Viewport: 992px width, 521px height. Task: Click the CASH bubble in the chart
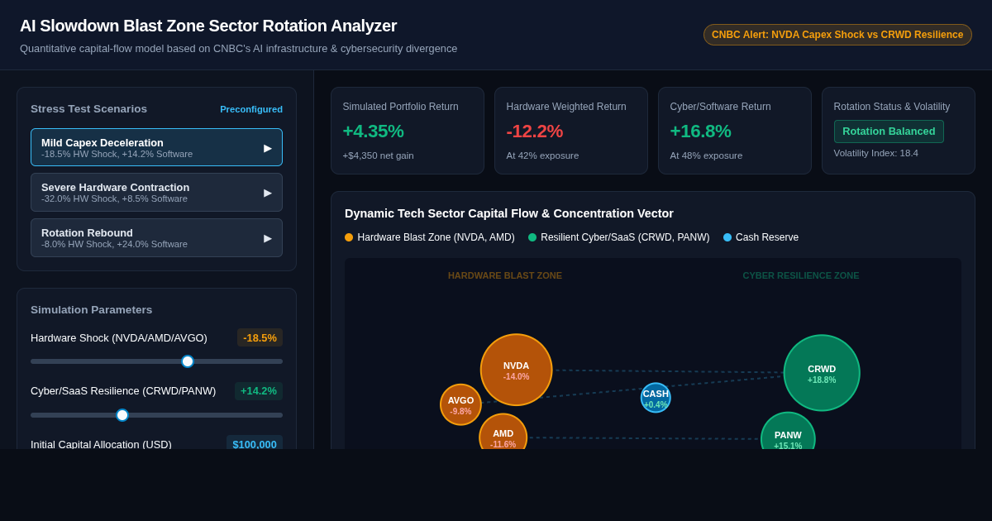click(x=656, y=398)
